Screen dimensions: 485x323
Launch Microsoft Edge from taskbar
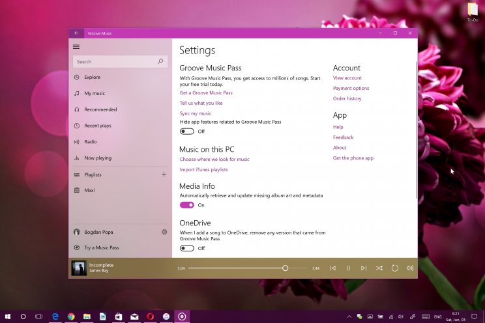55,316
